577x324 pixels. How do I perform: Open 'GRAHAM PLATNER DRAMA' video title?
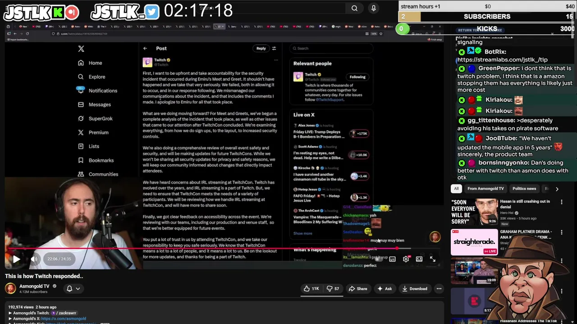point(526,234)
